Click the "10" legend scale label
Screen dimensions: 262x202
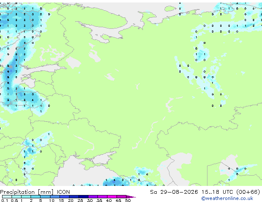(x=52, y=200)
